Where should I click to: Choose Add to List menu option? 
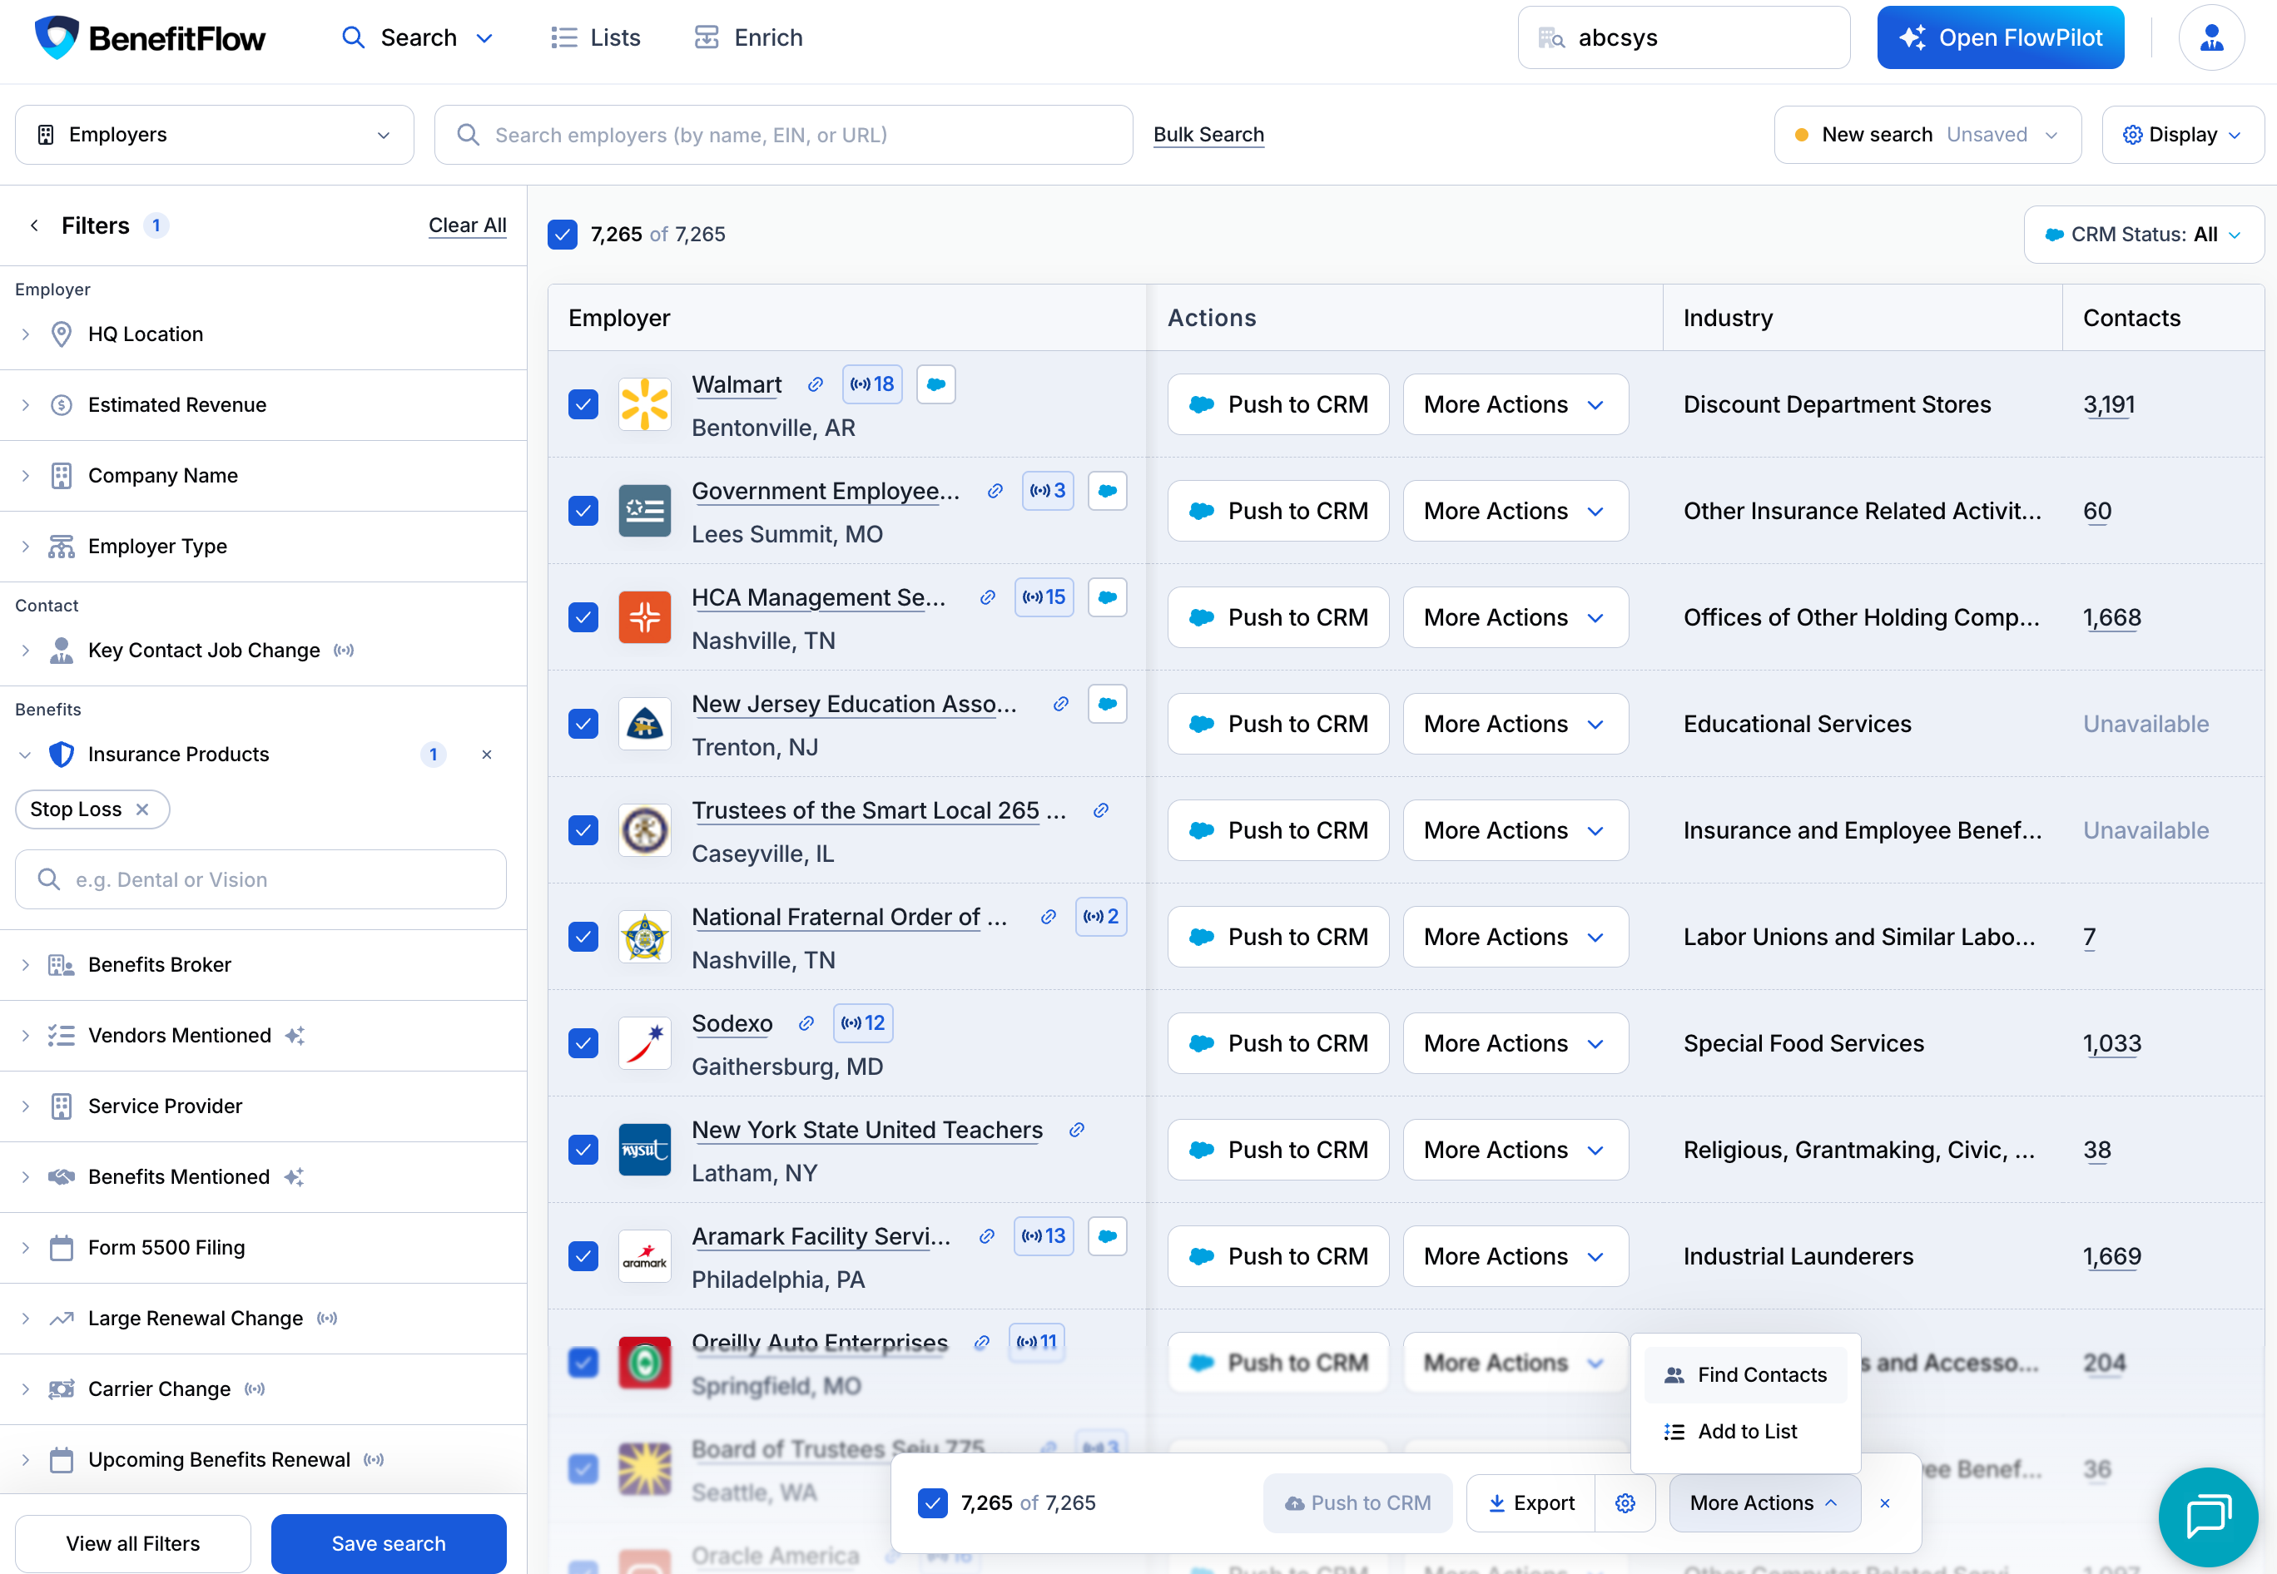[x=1744, y=1431]
